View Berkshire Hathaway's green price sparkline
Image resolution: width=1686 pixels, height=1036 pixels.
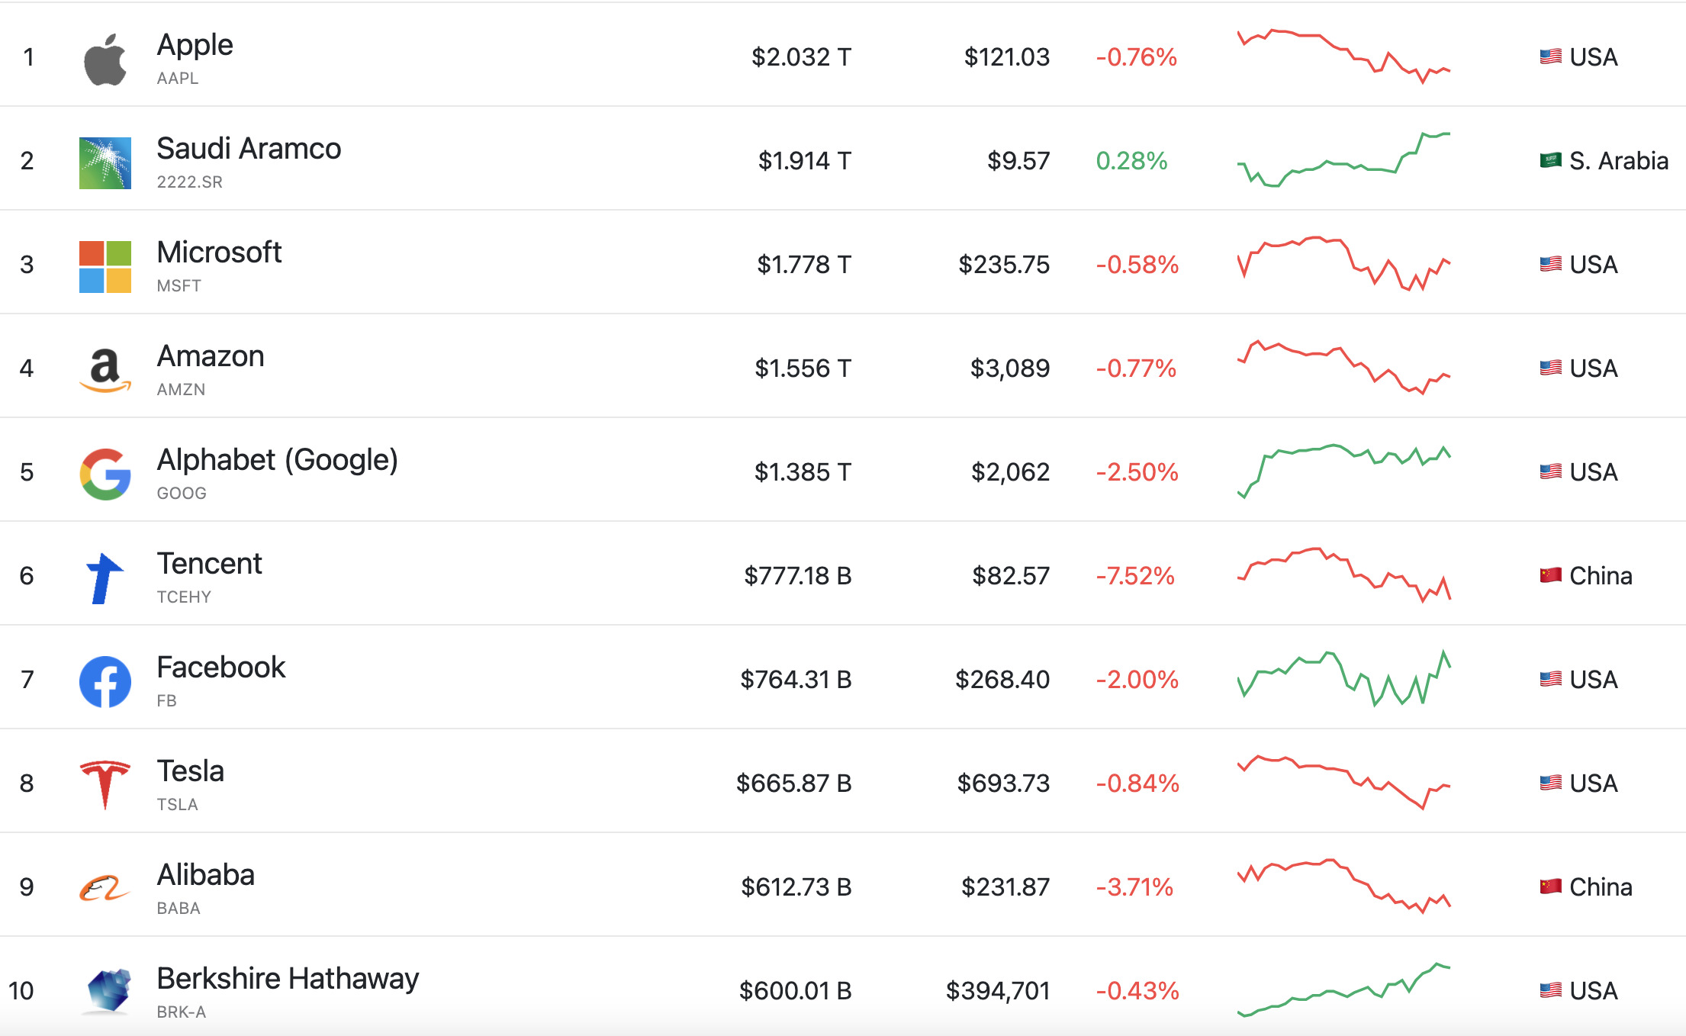click(x=1343, y=990)
